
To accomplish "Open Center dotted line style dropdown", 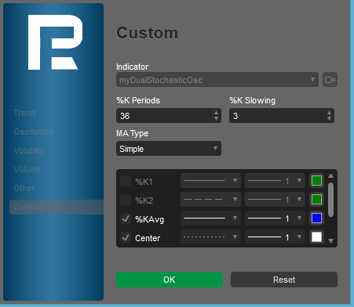I will coord(210,237).
